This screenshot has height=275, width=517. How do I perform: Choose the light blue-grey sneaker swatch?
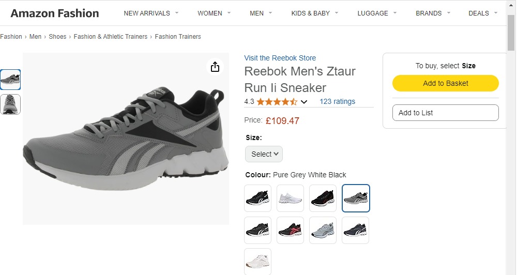click(323, 230)
